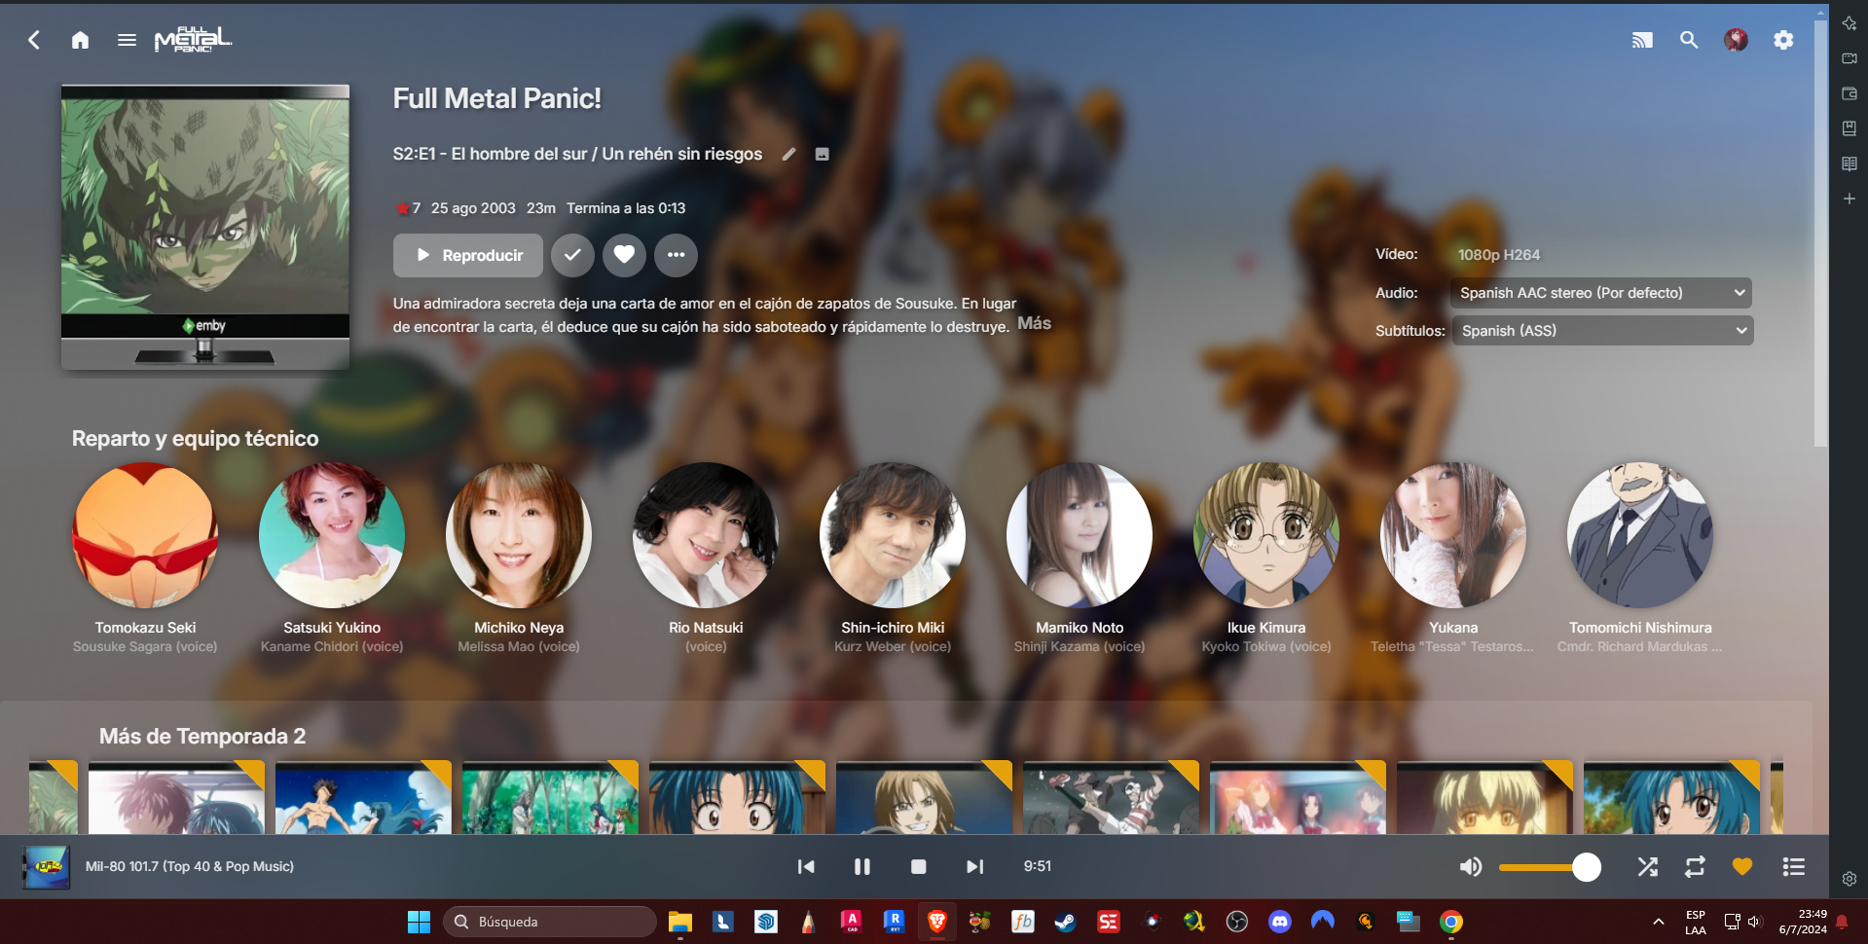Toggle the played checkmark button

pos(572,255)
